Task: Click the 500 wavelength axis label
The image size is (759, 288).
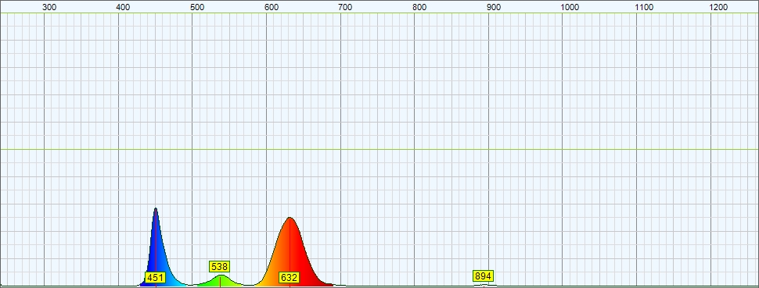Action: (197, 7)
